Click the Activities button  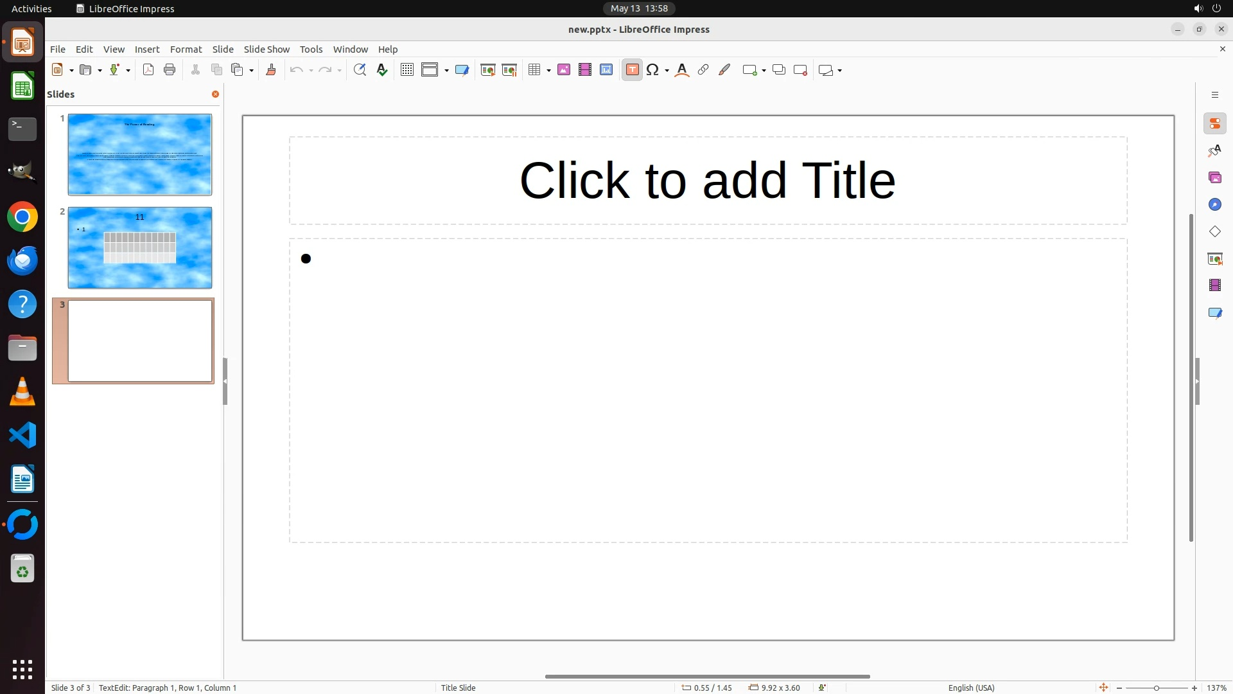tap(31, 8)
